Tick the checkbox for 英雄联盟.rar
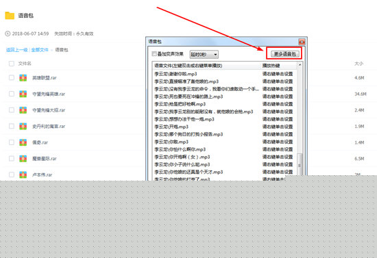This screenshot has height=258, width=377. click(11, 77)
